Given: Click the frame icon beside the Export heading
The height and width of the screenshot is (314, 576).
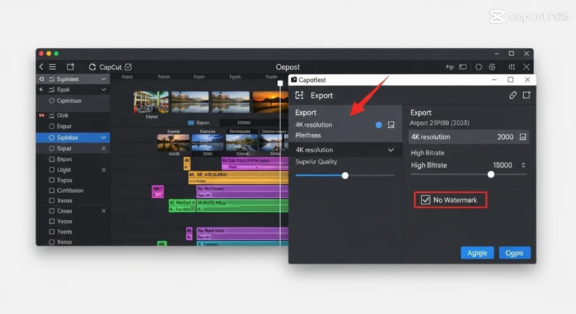Looking at the screenshot, I should coord(299,95).
